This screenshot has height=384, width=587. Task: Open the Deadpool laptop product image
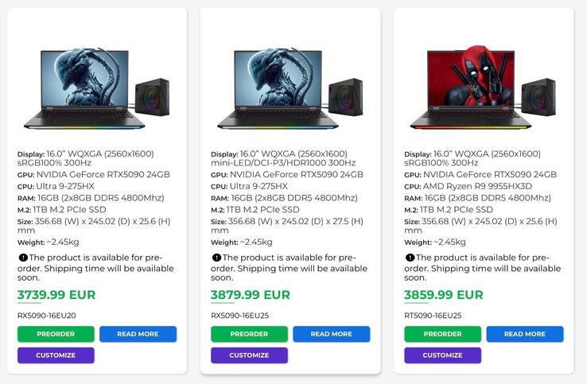(x=483, y=86)
